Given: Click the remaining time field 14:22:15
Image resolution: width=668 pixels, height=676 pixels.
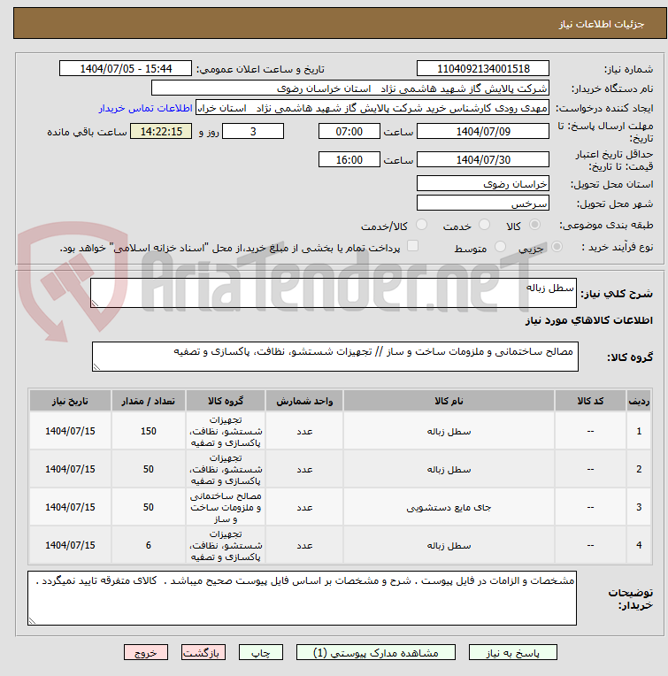Looking at the screenshot, I should point(161,132).
